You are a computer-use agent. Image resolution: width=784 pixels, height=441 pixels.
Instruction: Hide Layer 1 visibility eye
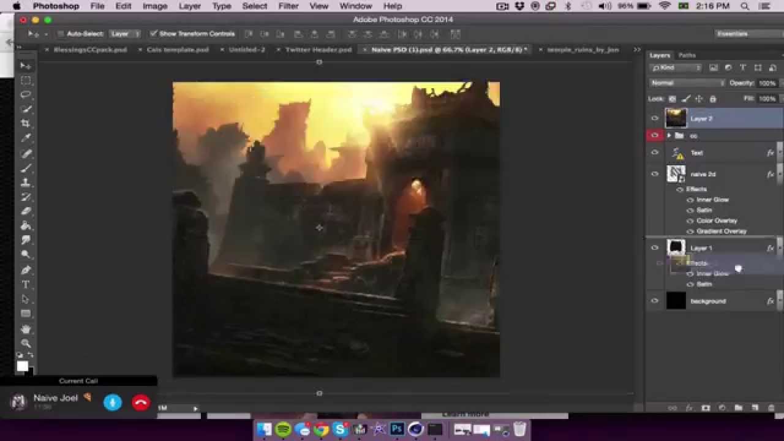coord(655,248)
